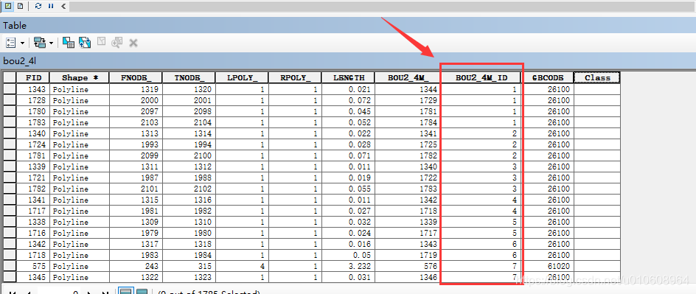Click the Delete Selected X icon
Screen dimensions: 696x294
pyautogui.click(x=133, y=43)
